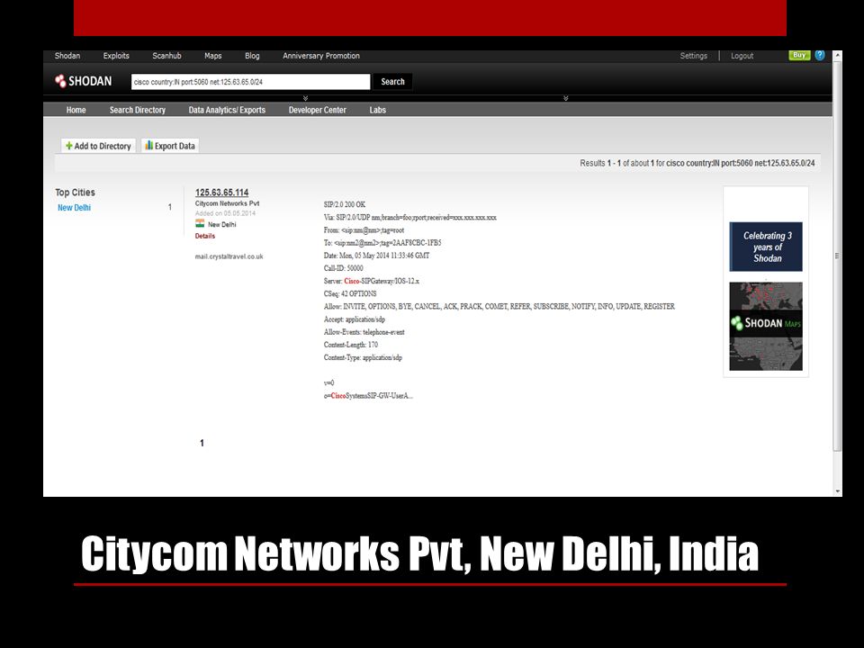This screenshot has width=864, height=648.
Task: Click 'Allow-Events: telephone-event' line
Action: 364,332
